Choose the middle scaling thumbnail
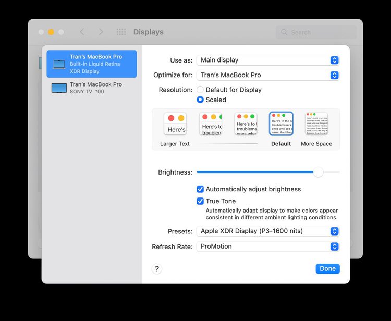391x321 pixels. [246, 124]
